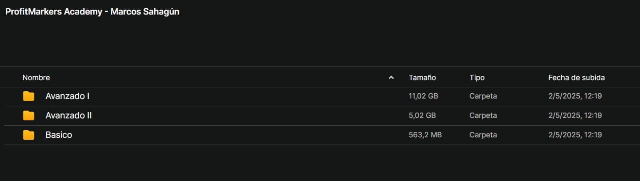Click Carpeta type in Avanzado I row
The height and width of the screenshot is (181, 640).
tap(483, 96)
